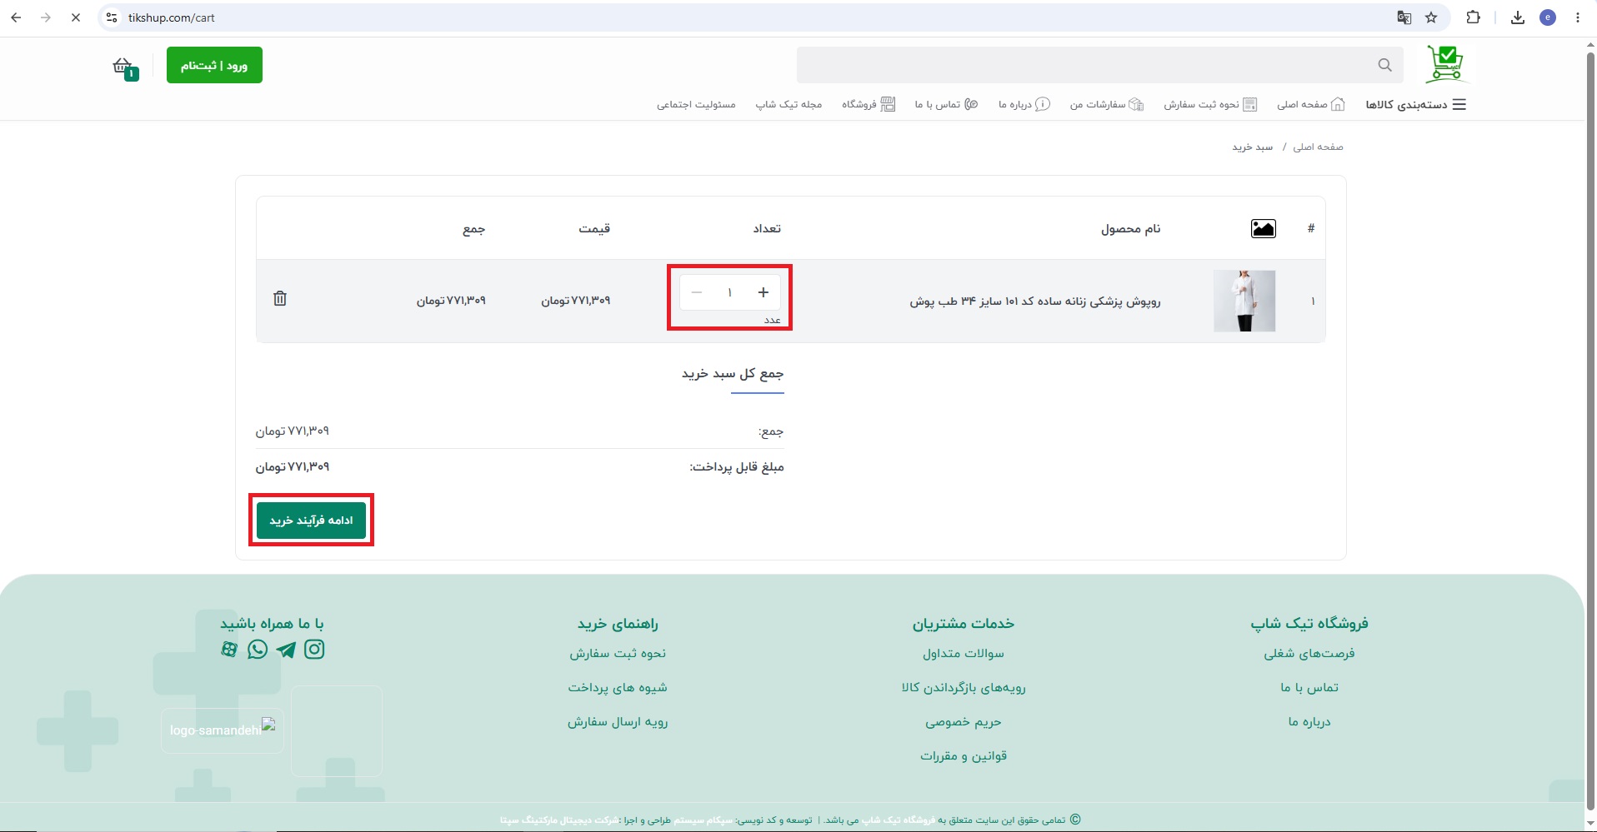This screenshot has width=1597, height=832.
Task: Open browser extensions puzzle icon
Action: pos(1473,17)
